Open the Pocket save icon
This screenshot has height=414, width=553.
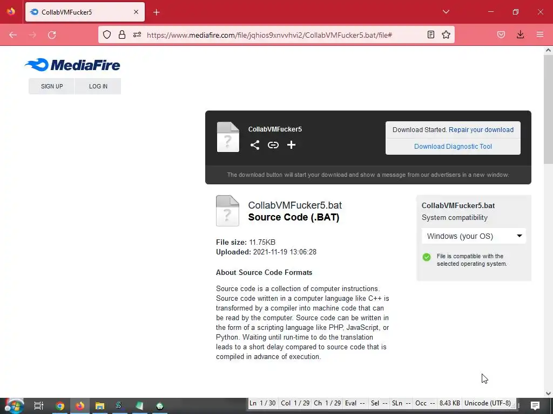tap(501, 34)
